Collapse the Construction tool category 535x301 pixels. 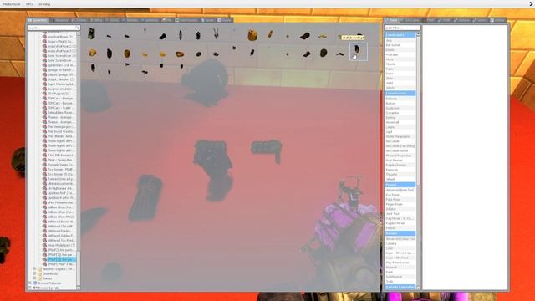pyautogui.click(x=400, y=93)
